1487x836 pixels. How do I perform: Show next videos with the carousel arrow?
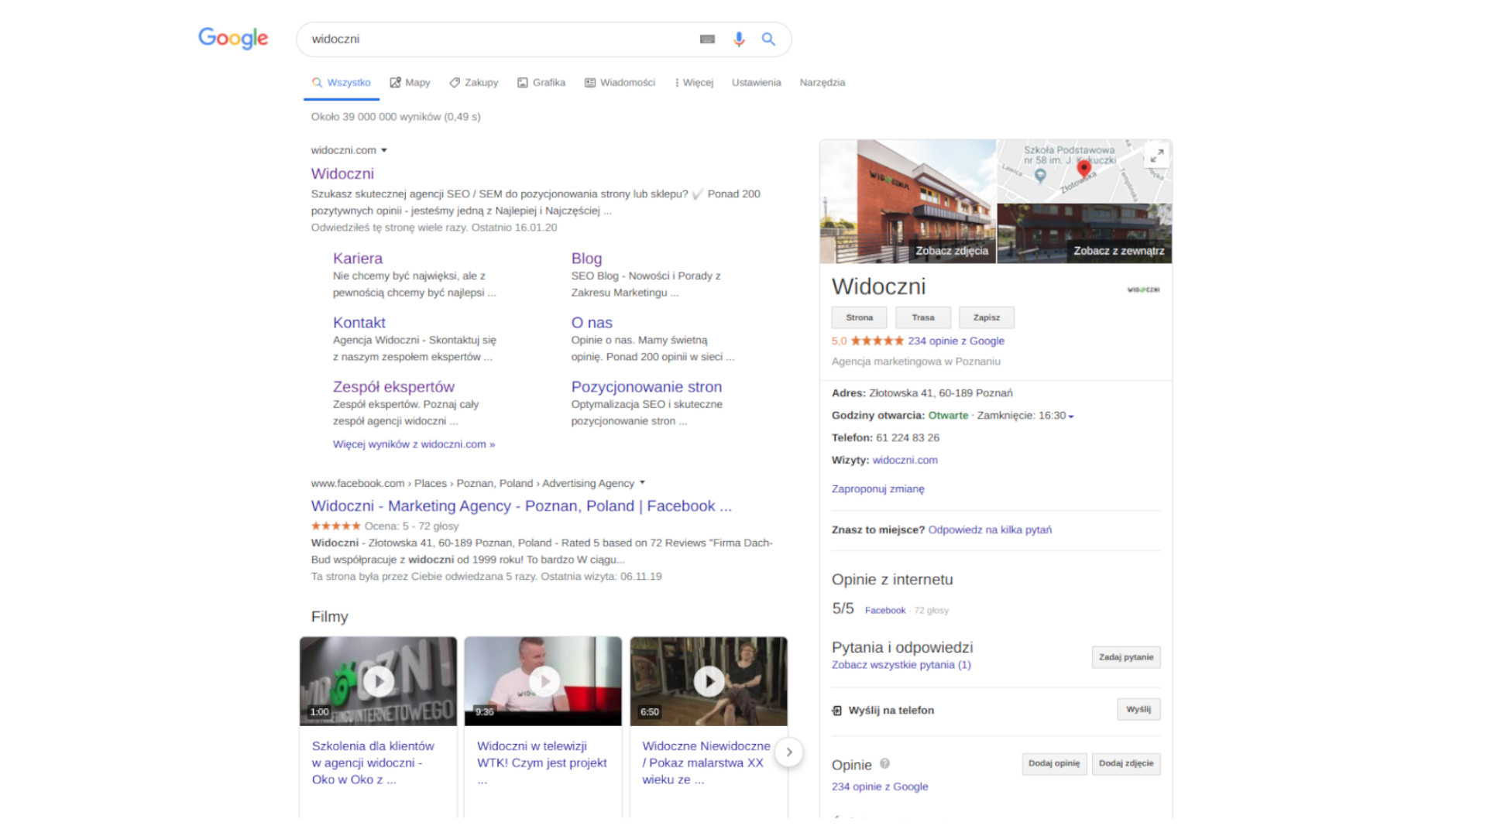pyautogui.click(x=789, y=752)
